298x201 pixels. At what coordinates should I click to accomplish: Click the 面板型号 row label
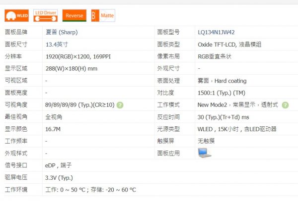point(168,32)
